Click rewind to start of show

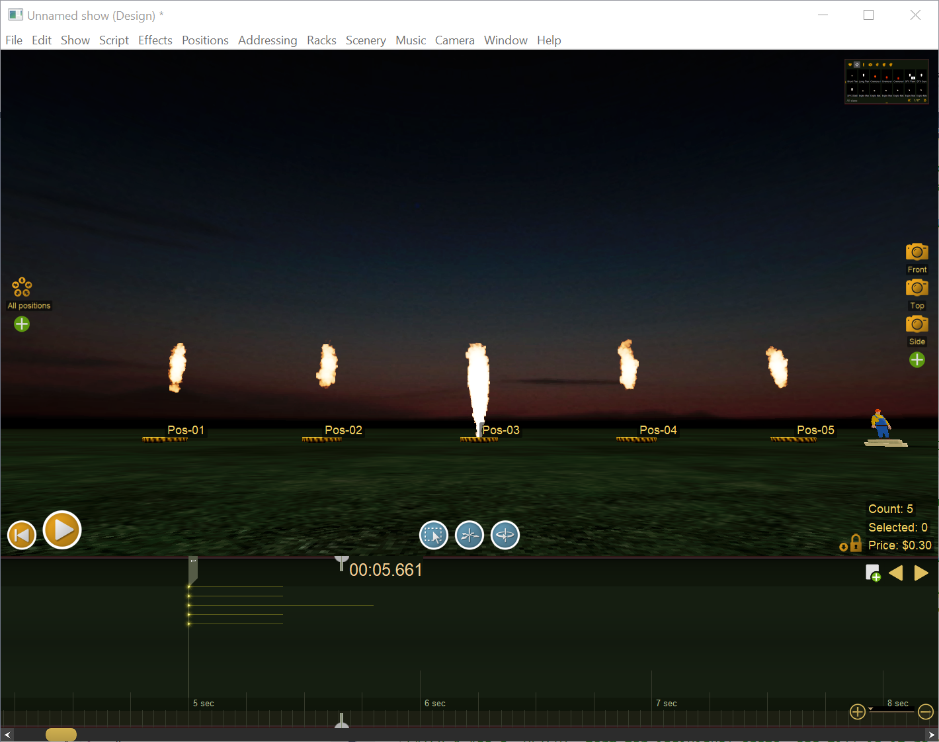21,534
